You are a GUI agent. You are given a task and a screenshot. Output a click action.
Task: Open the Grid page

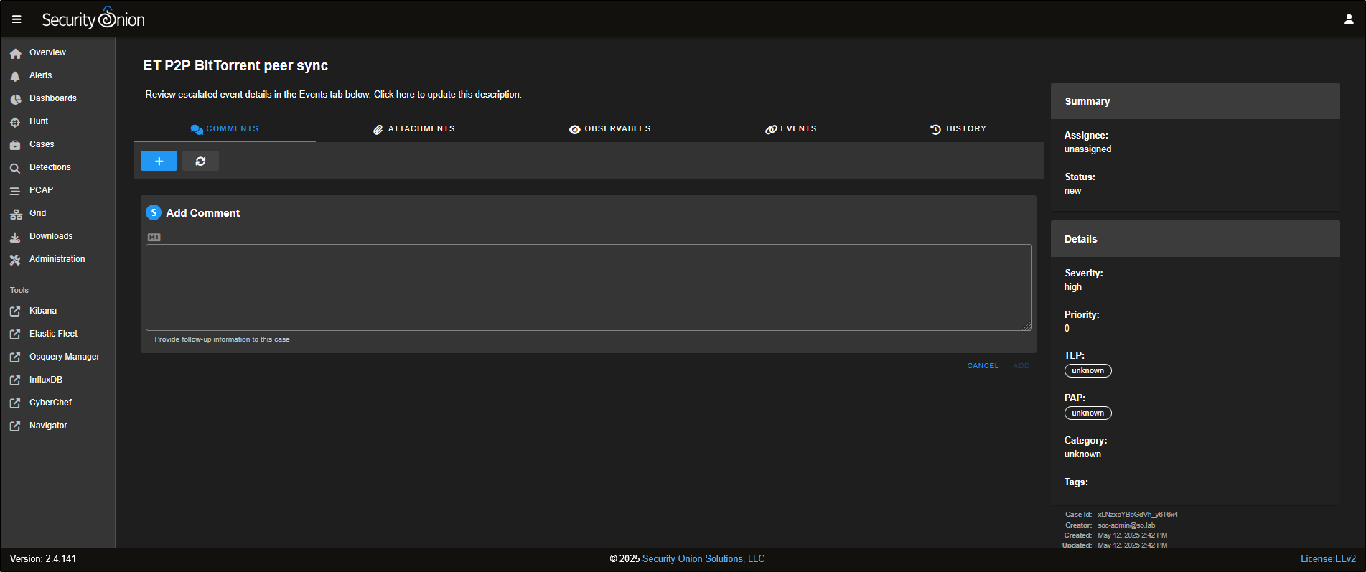[x=37, y=213]
